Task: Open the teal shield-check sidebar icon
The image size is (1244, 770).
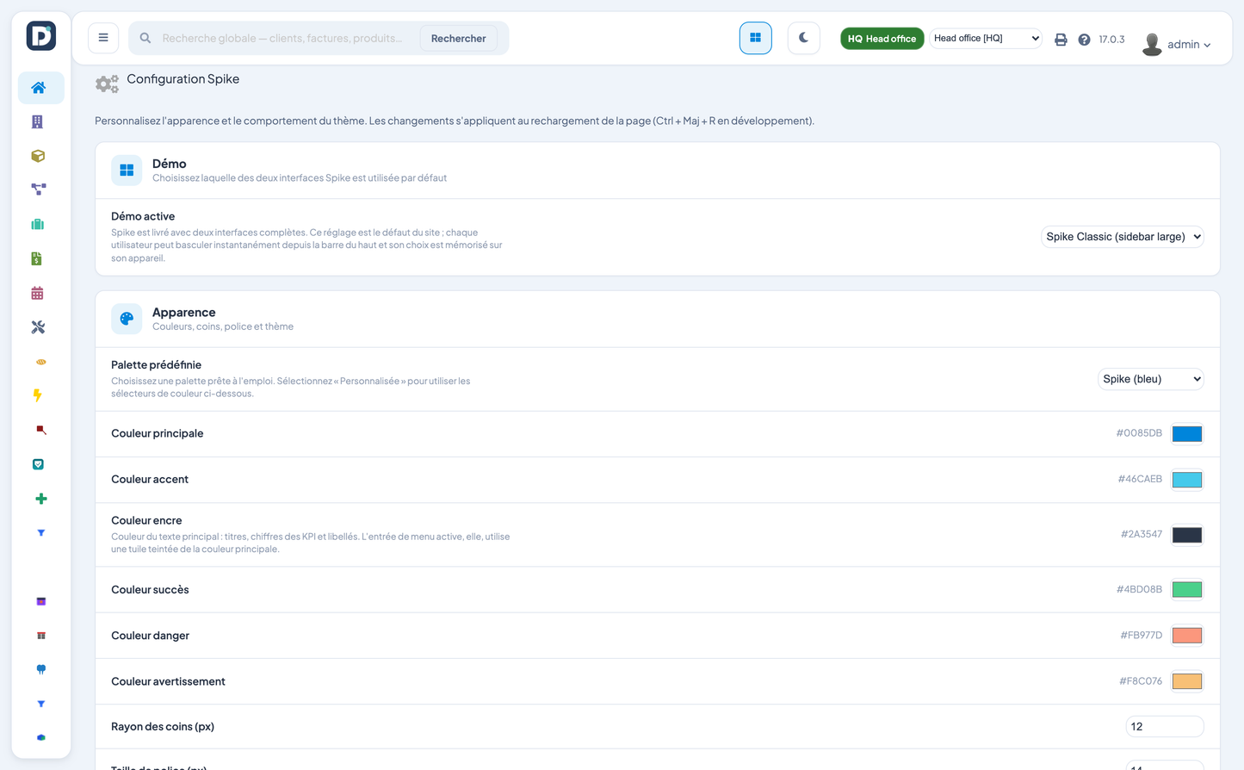Action: [38, 464]
